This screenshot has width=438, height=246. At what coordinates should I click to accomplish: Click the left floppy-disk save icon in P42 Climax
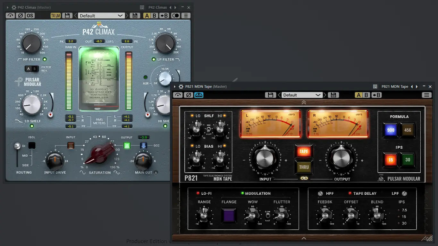pyautogui.click(x=67, y=15)
